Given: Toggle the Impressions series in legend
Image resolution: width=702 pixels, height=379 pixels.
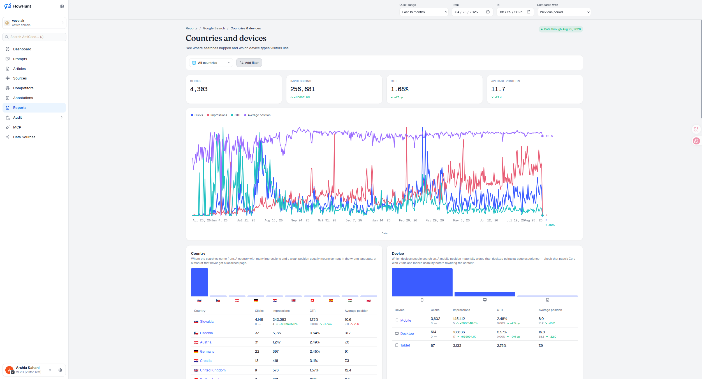Looking at the screenshot, I should coord(217,115).
